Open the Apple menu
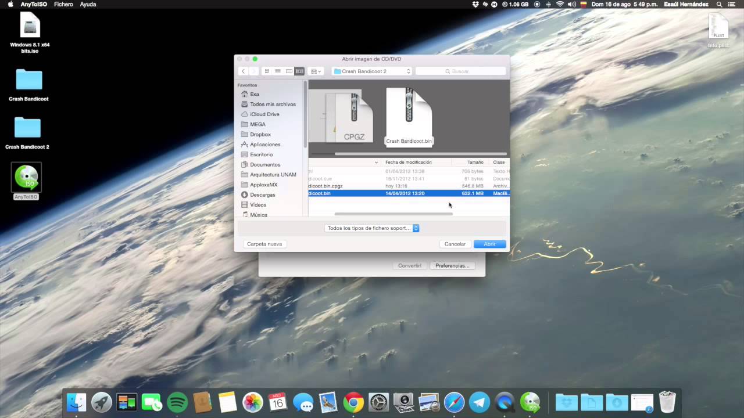The width and height of the screenshot is (744, 418). tap(10, 4)
